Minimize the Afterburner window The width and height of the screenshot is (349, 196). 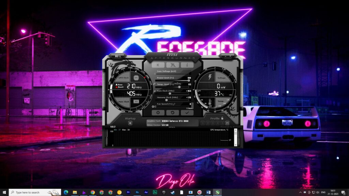pos(226,56)
